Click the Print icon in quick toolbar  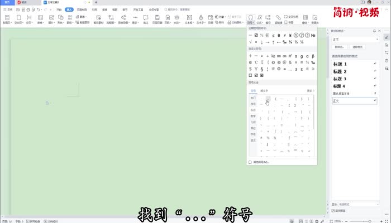(x=28, y=9)
